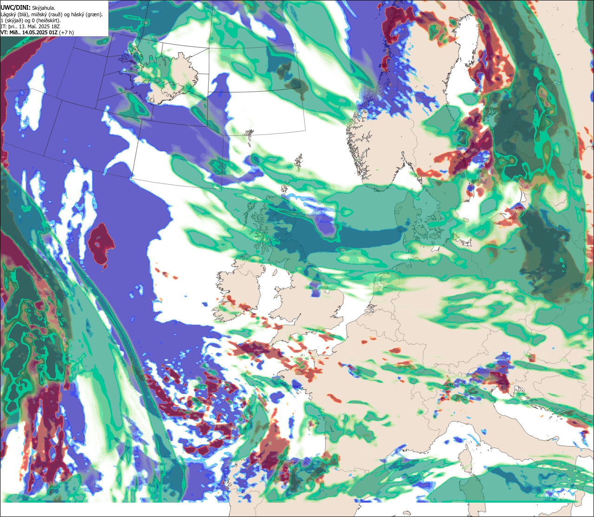Screen dimensions: 594x517
Task: Click the 'IT: þri.. 13. Maí. 2025 18Z' line
Action: point(30,26)
